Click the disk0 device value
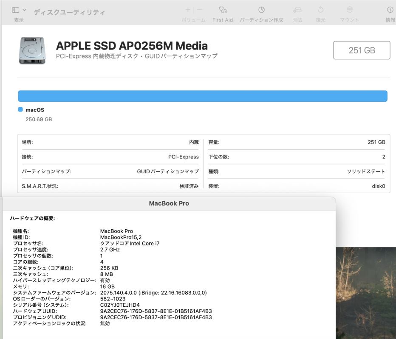The width and height of the screenshot is (396, 339). pyautogui.click(x=378, y=186)
